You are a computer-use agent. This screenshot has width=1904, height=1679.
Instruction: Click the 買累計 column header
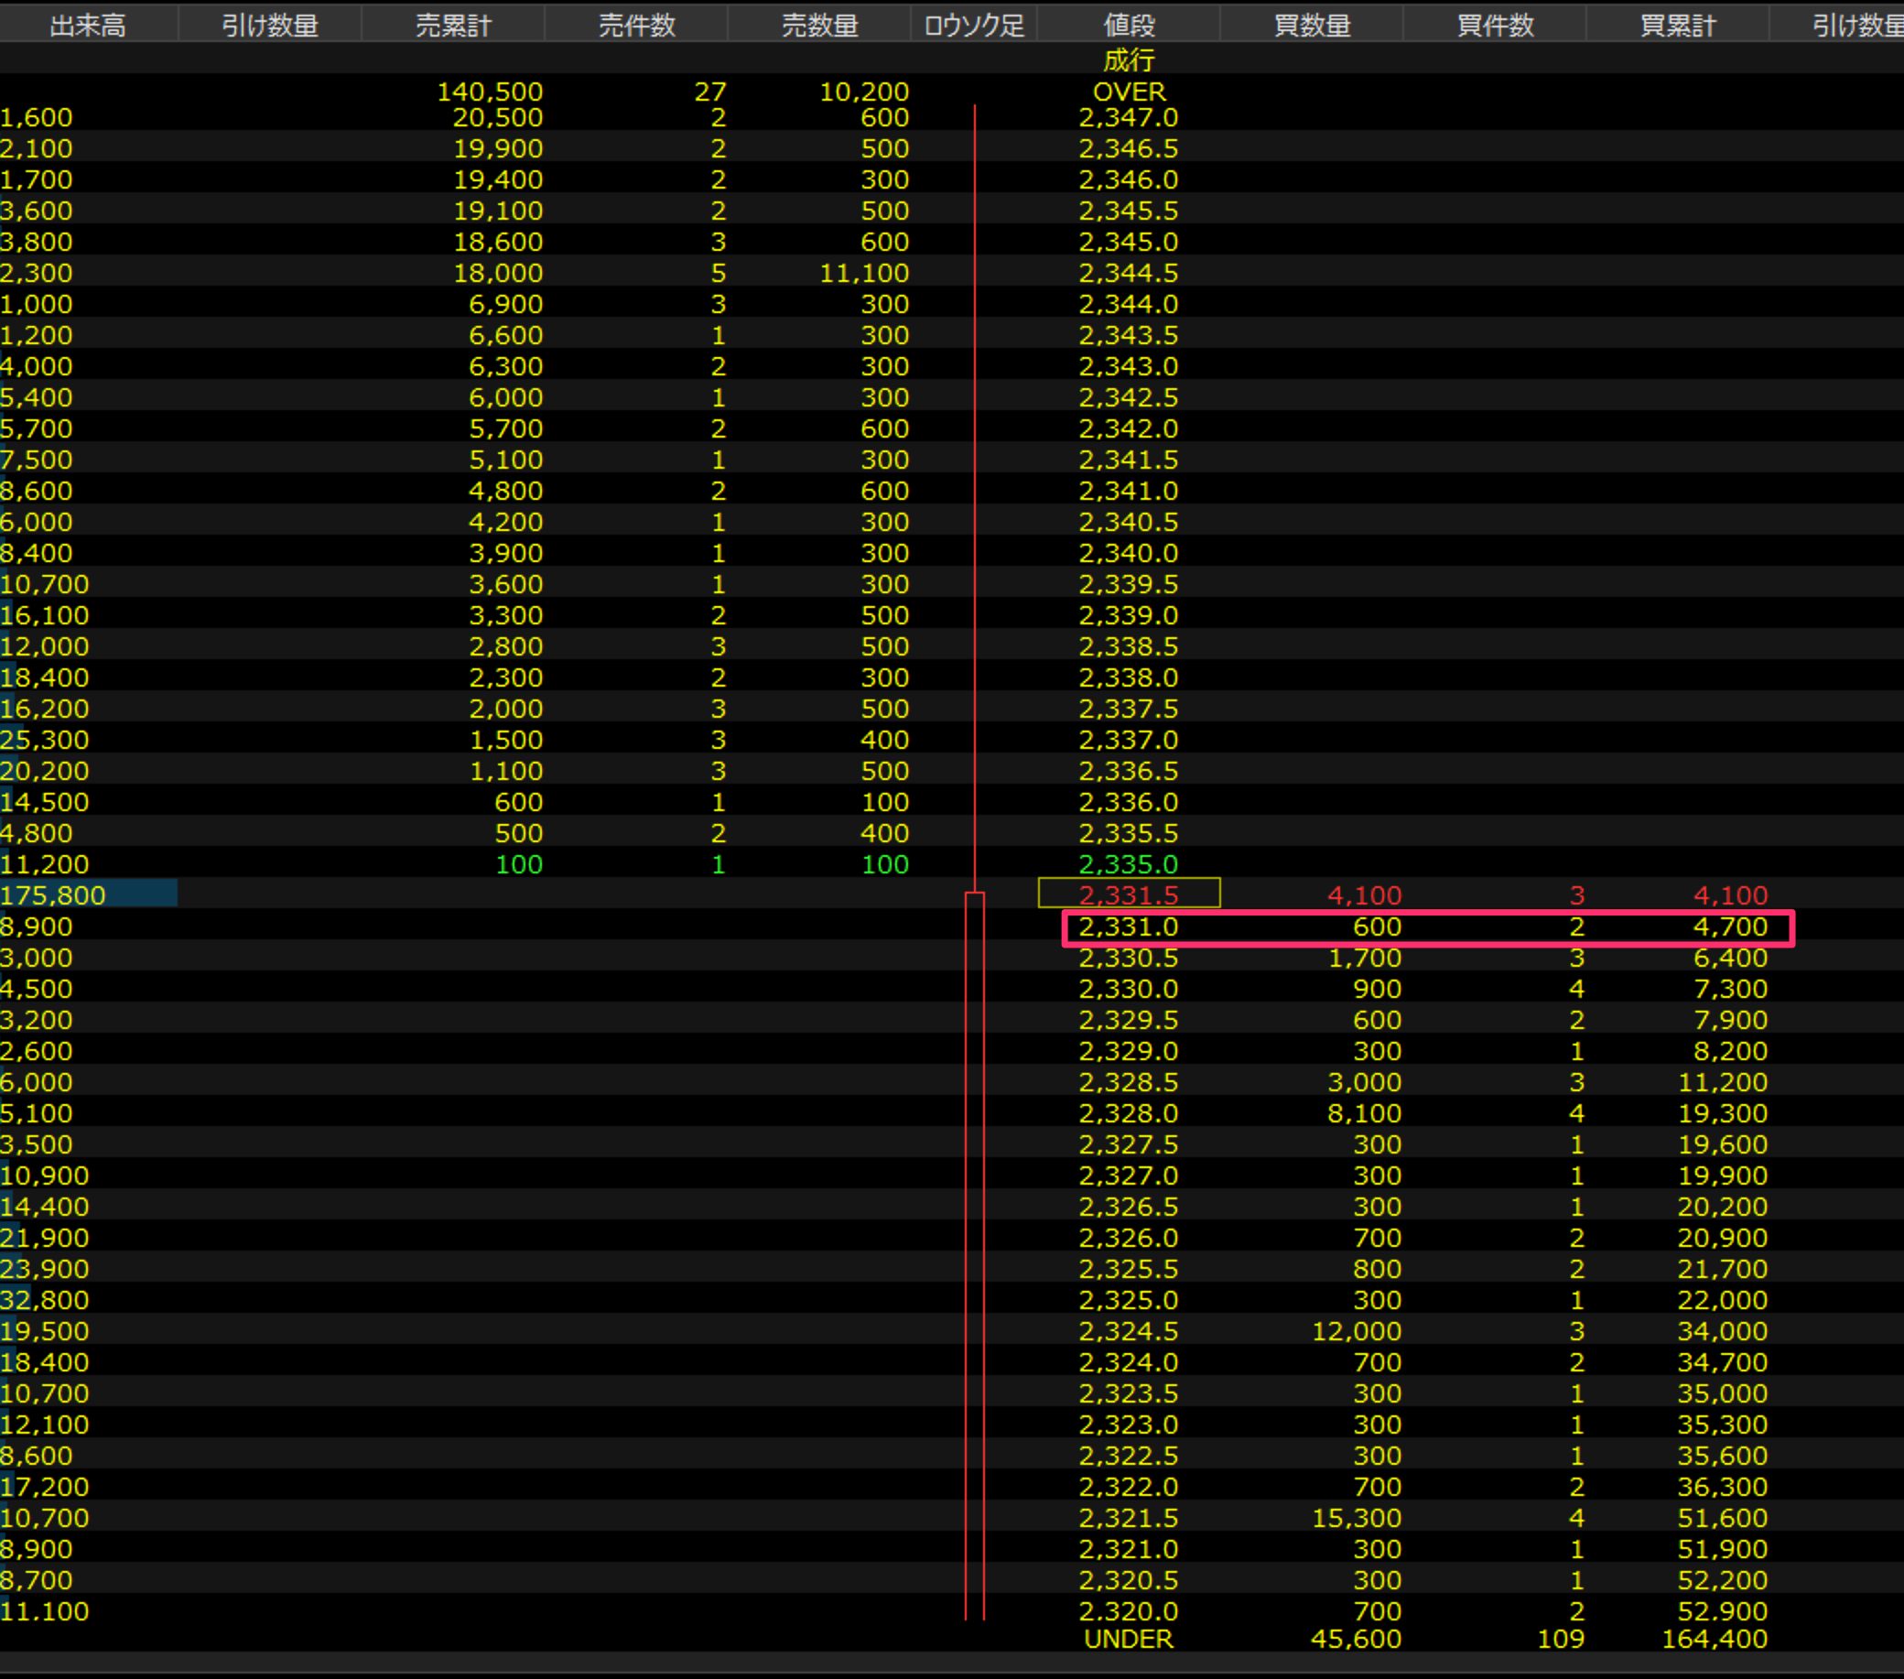point(1678,25)
